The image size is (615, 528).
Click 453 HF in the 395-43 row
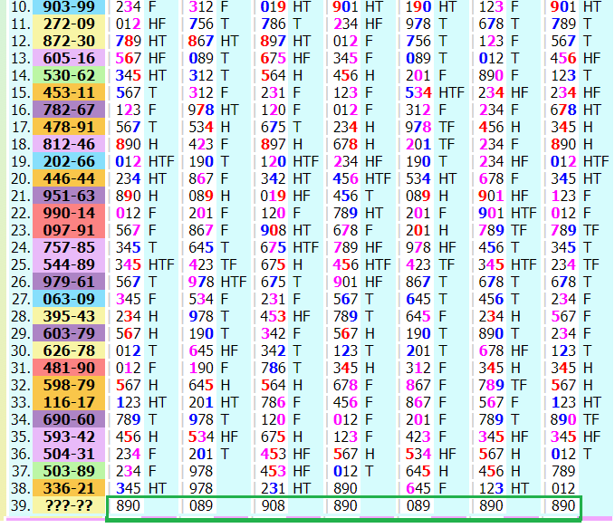tap(286, 316)
